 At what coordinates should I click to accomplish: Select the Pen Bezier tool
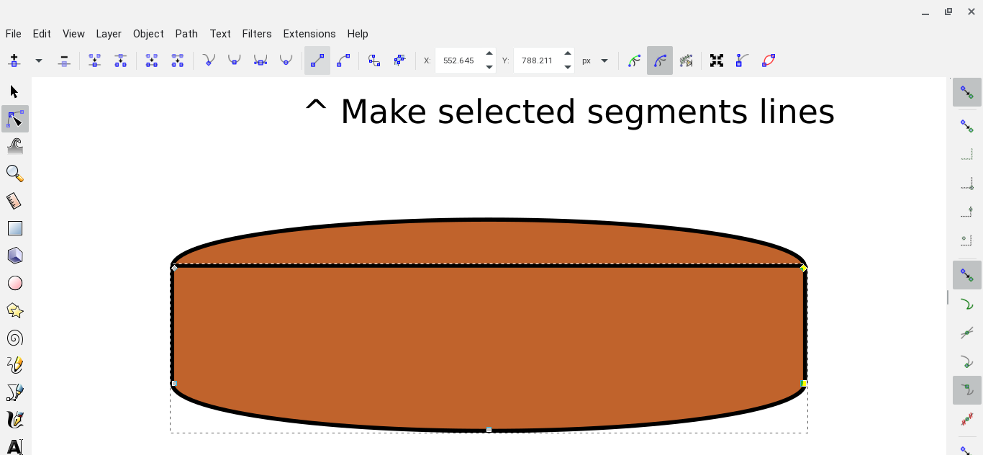tap(15, 392)
